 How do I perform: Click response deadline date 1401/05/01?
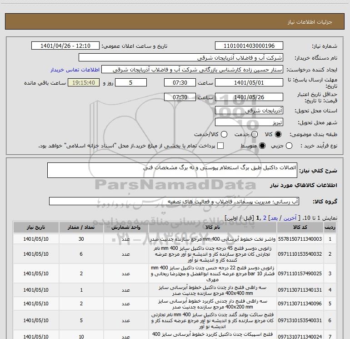tap(249, 83)
